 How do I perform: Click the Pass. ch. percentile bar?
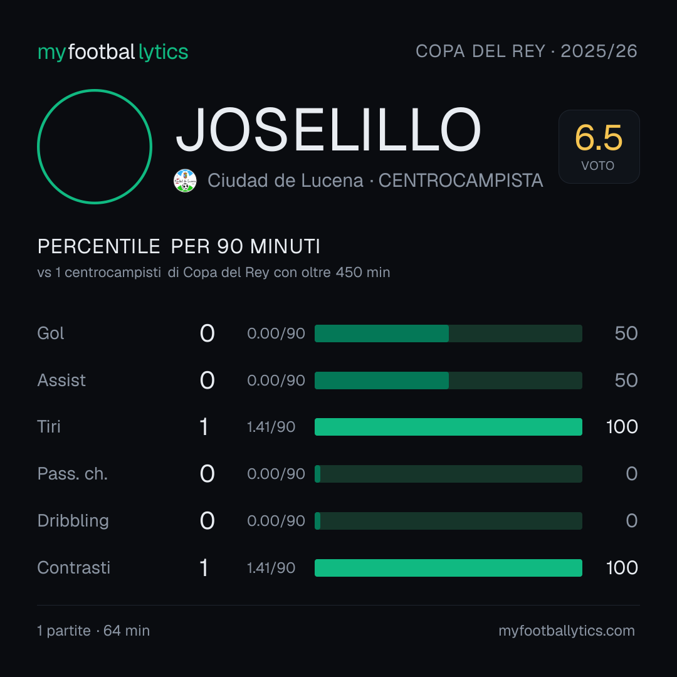coord(448,474)
